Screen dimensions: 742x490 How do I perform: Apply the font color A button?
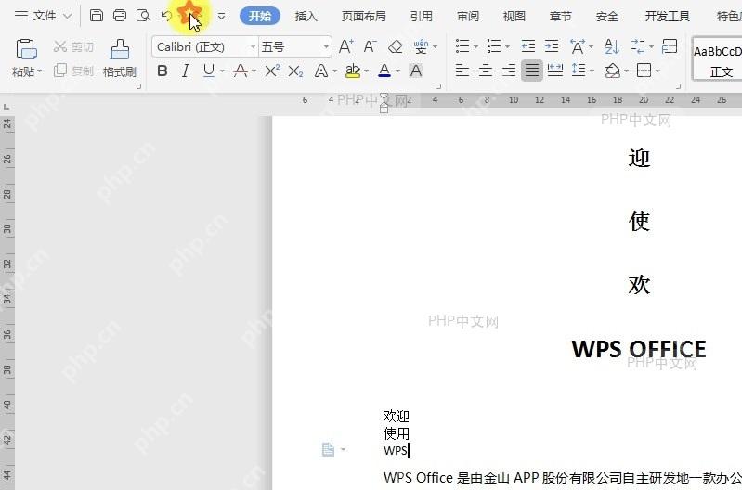click(384, 71)
